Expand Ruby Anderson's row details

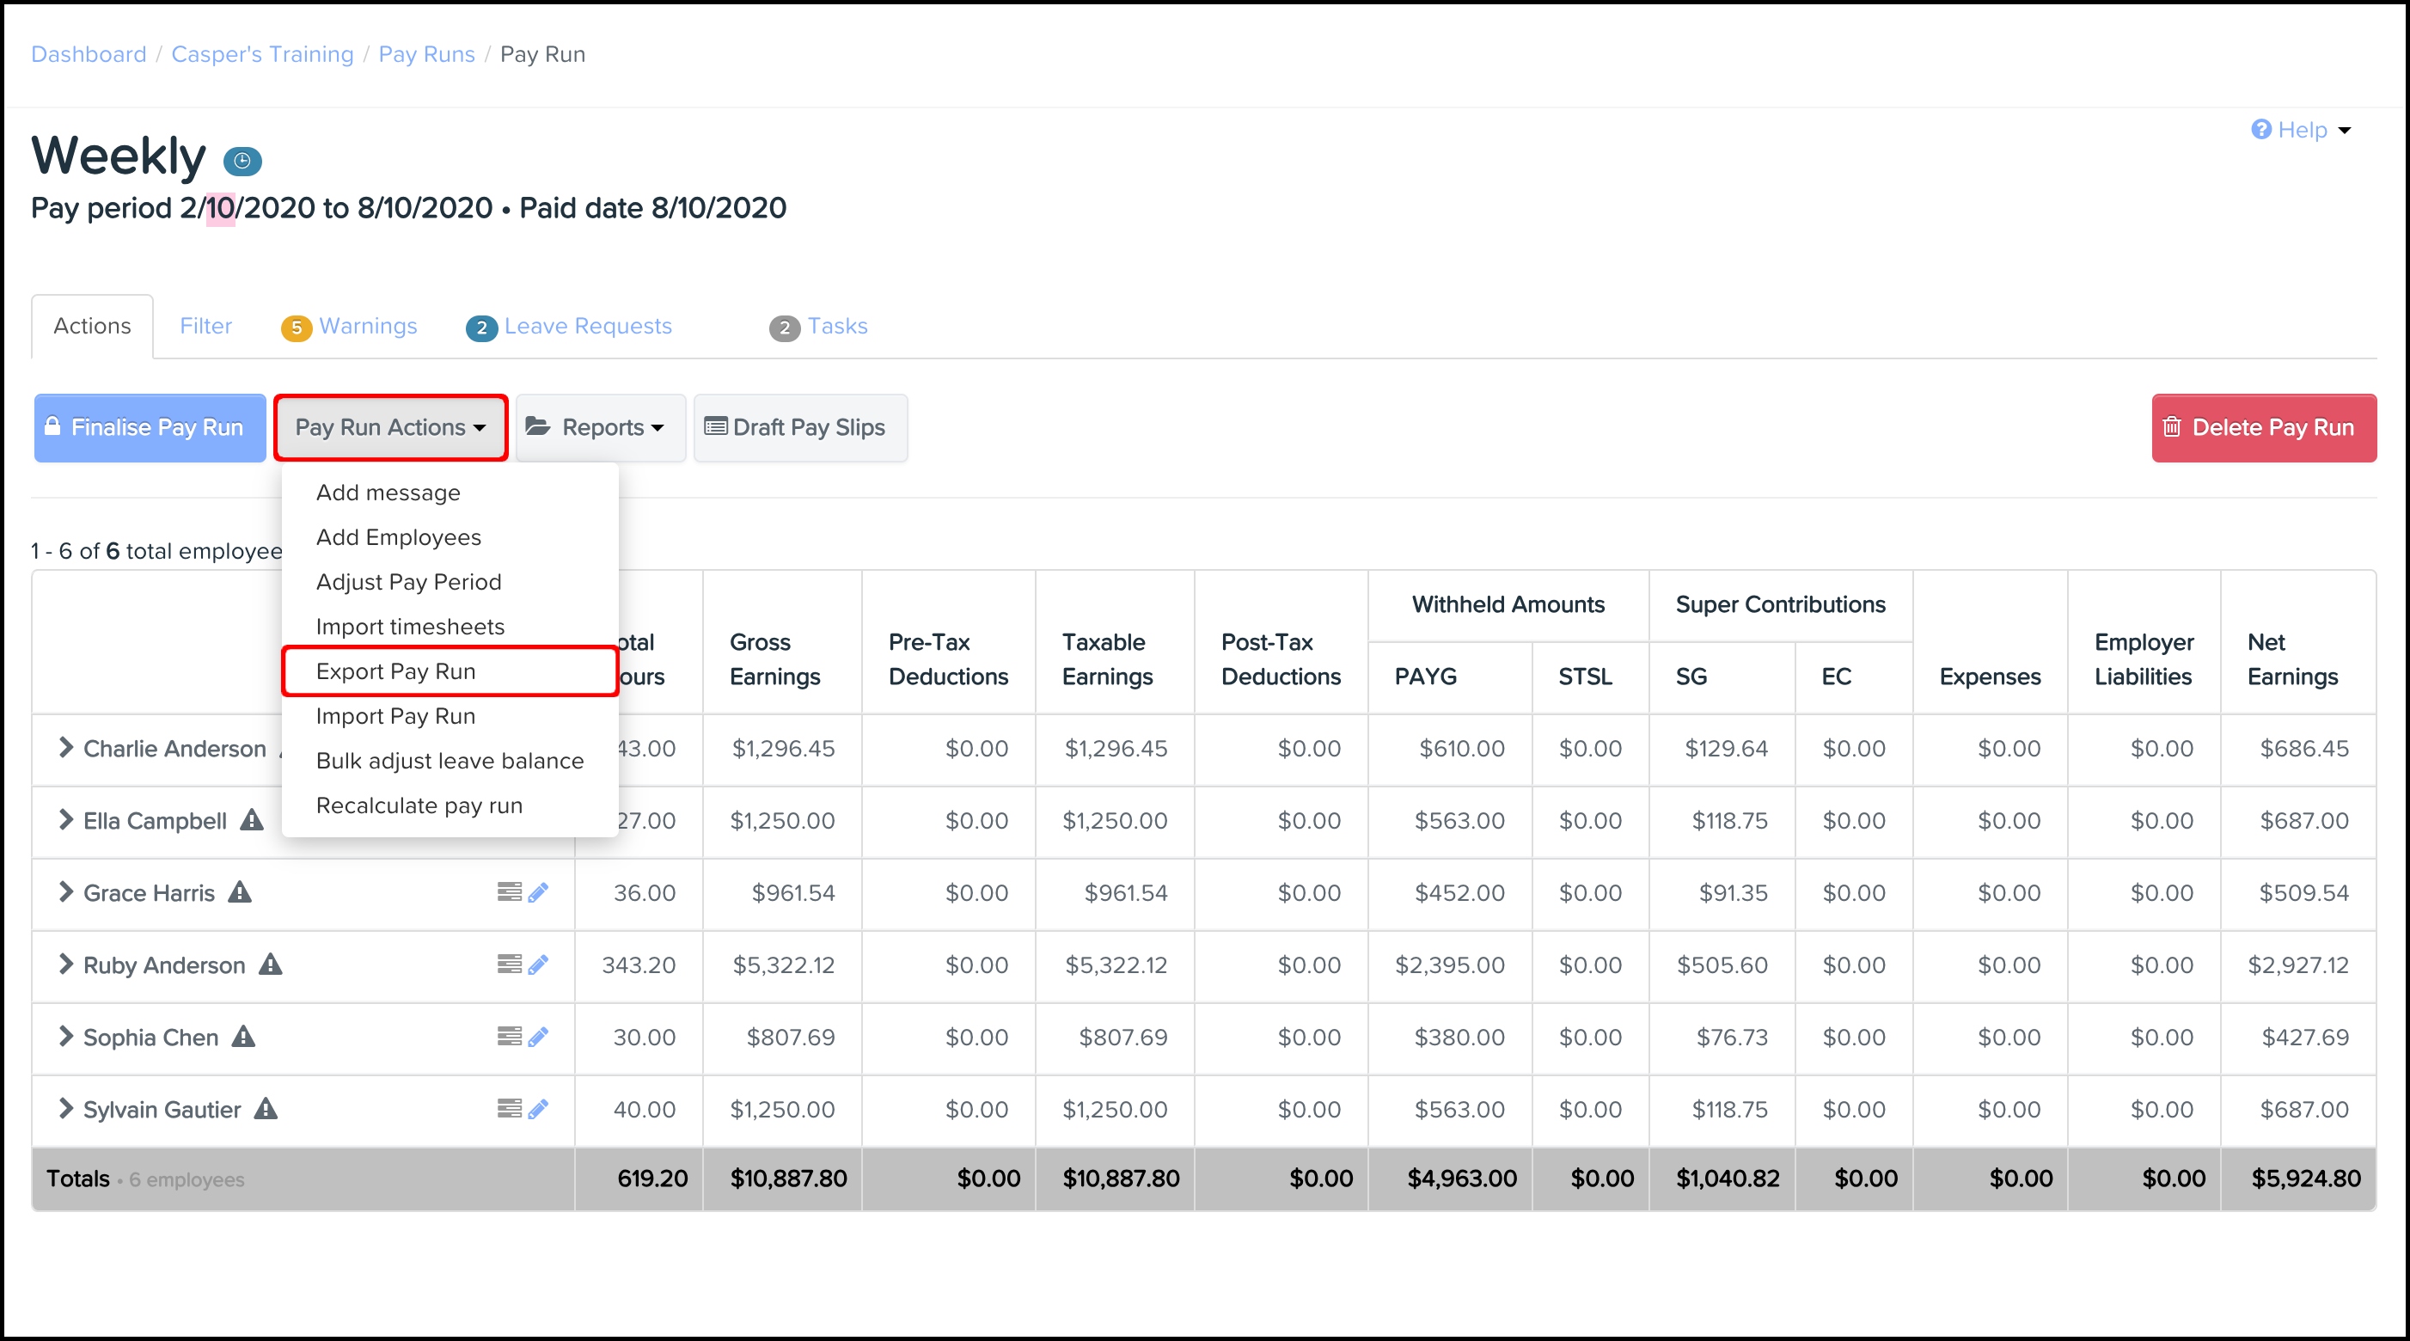pyautogui.click(x=64, y=964)
